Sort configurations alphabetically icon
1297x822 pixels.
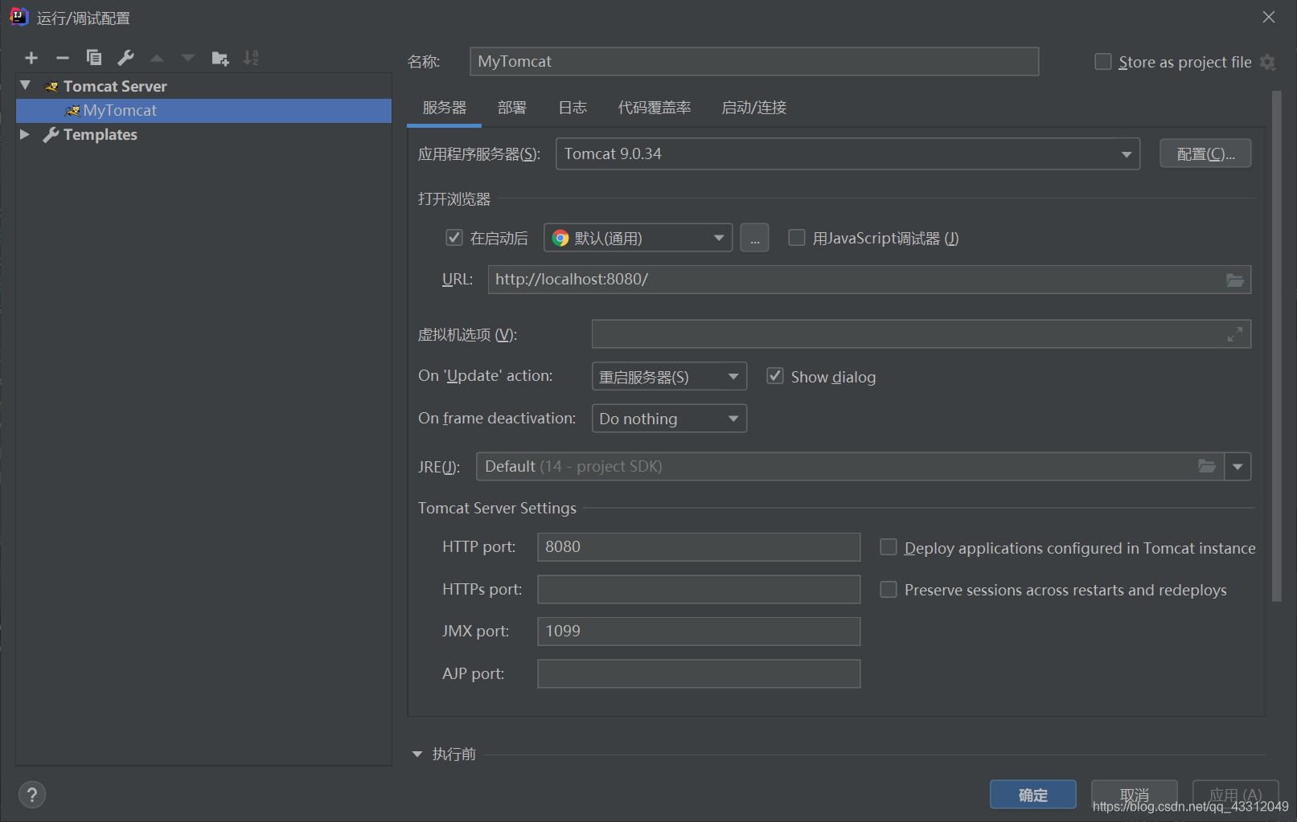click(252, 58)
